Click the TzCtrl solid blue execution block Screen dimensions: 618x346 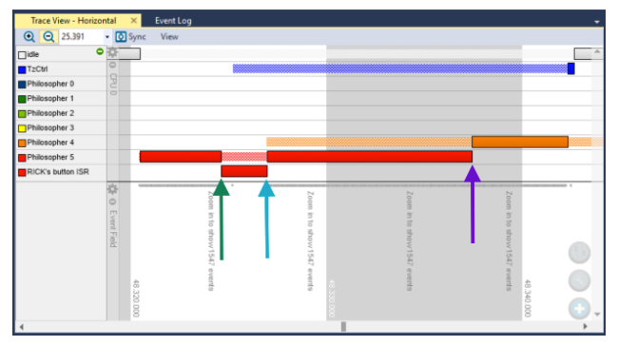click(571, 68)
